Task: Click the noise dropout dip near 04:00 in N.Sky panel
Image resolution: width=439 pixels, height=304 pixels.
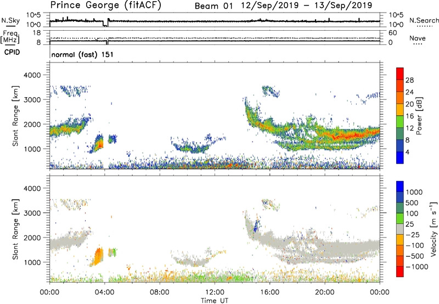Action: 105,24
